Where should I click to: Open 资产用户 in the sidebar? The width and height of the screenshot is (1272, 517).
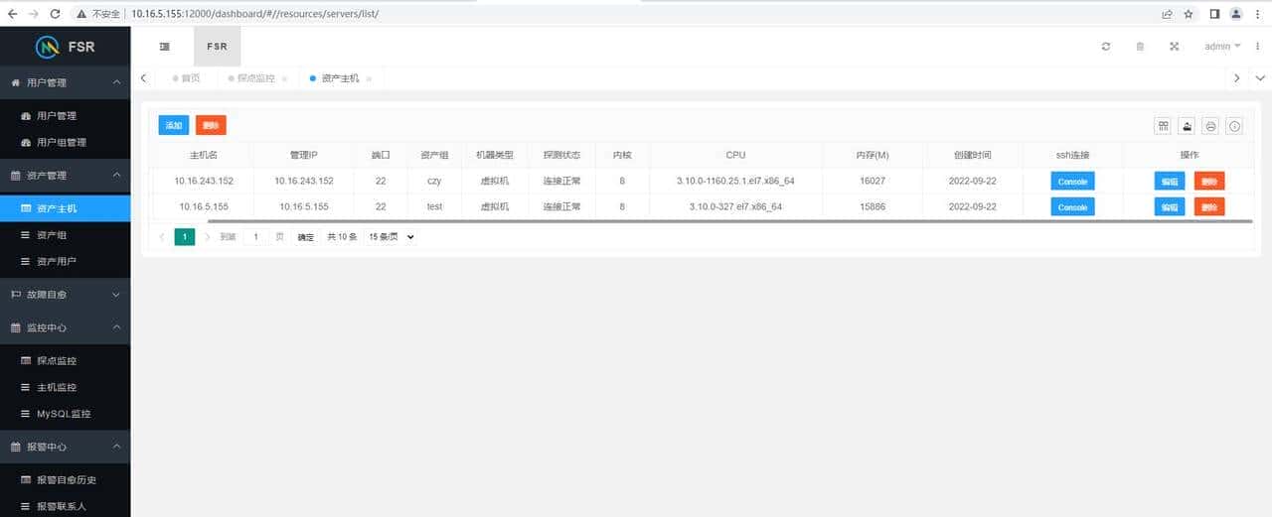(x=65, y=261)
